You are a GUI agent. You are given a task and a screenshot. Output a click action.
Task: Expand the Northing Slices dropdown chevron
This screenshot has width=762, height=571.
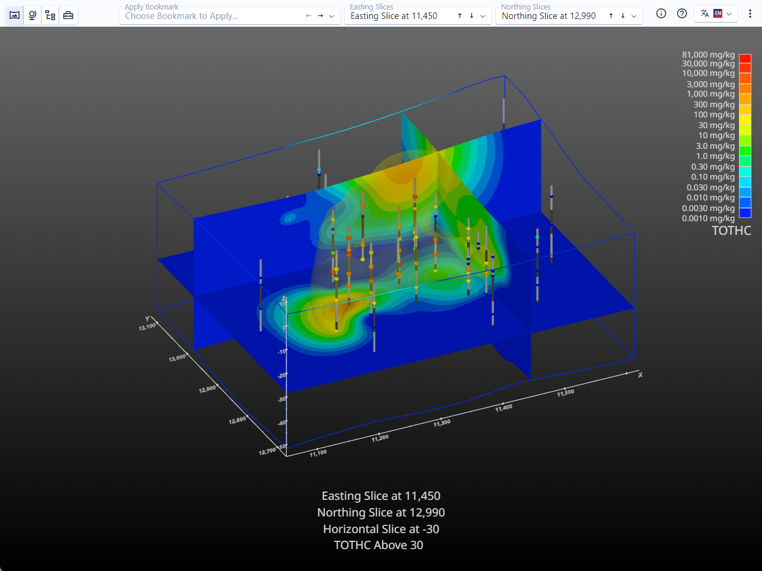click(634, 17)
